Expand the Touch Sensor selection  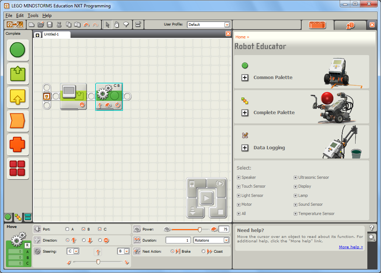pos(238,187)
